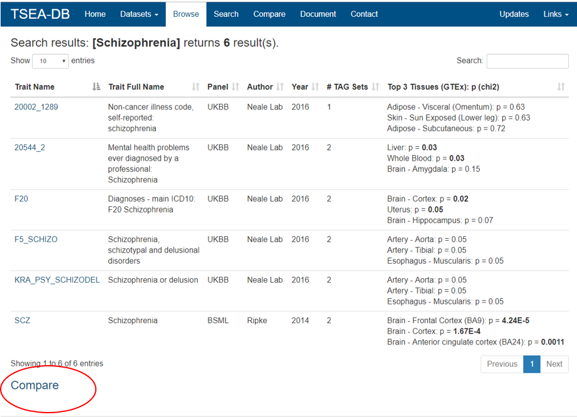Click the Author column sort arrows
This screenshot has width=577, height=417.
[x=280, y=87]
